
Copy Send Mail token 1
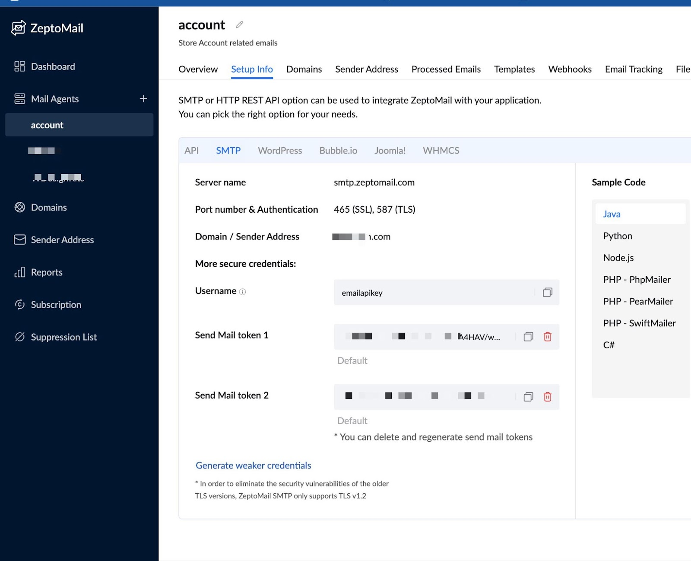(528, 336)
